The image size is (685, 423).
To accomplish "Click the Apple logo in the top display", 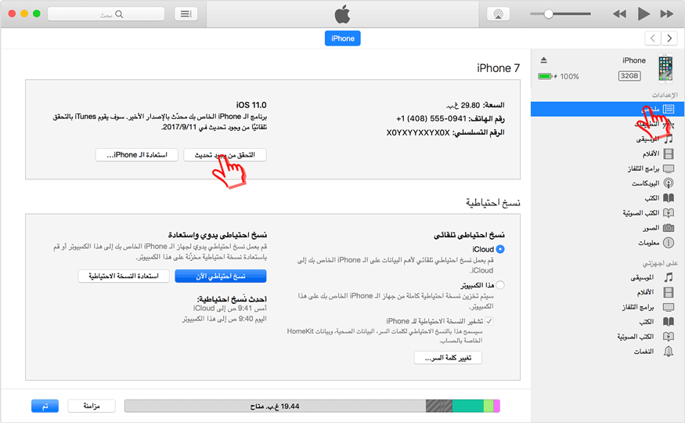I will 343,14.
